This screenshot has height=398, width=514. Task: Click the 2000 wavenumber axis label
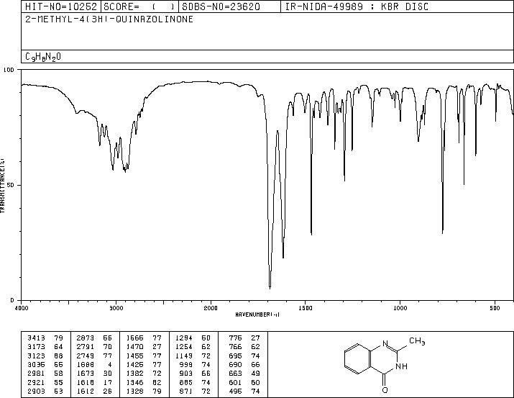(x=211, y=308)
